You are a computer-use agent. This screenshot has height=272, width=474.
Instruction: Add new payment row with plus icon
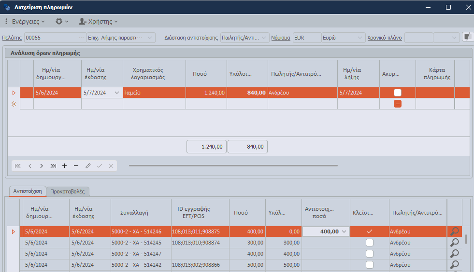click(x=64, y=166)
